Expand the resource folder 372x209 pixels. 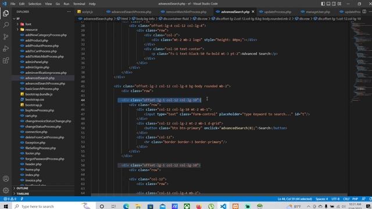coord(31,30)
